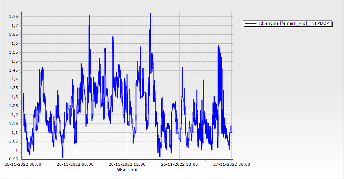The width and height of the screenshot is (344, 179).
Task: Select the PDOP peak just before 27-11-2022 00:00
Action: pyautogui.click(x=218, y=45)
